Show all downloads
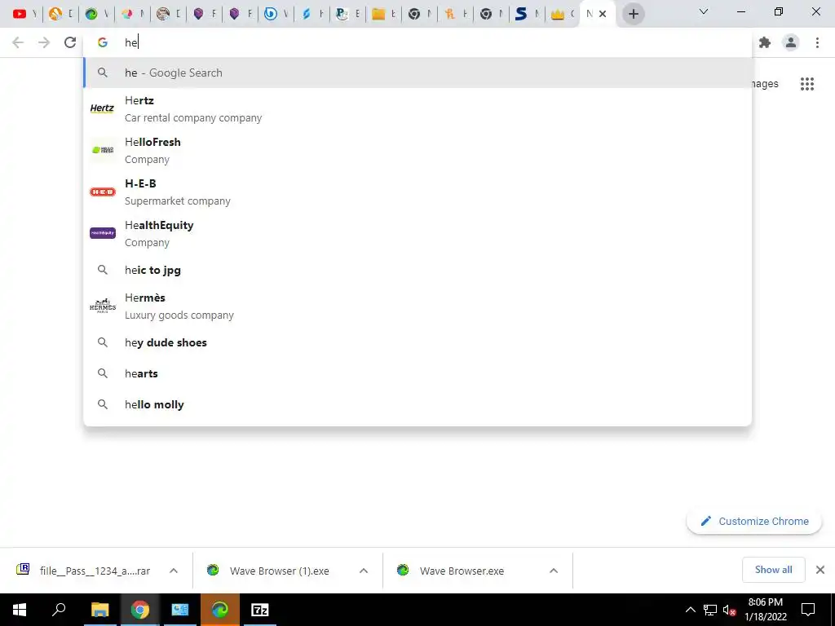The image size is (835, 626). tap(773, 570)
